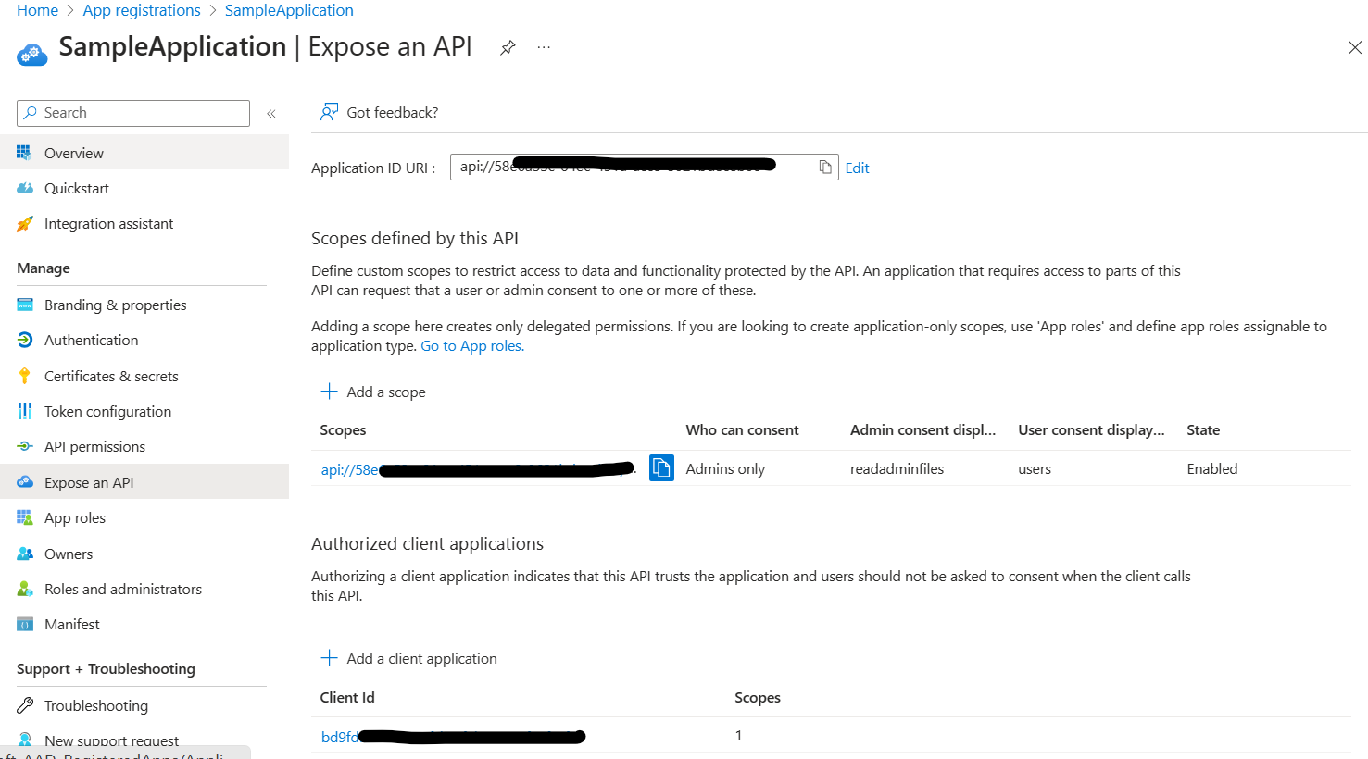Click the Who can consent column header
1368x759 pixels.
coord(742,430)
